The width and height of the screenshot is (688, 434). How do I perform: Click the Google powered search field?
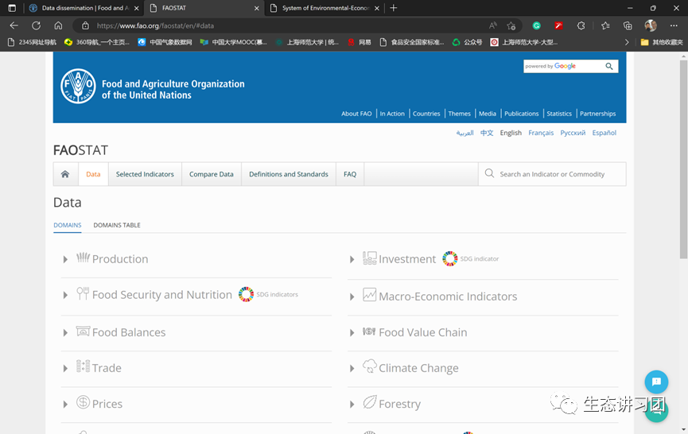pos(563,66)
